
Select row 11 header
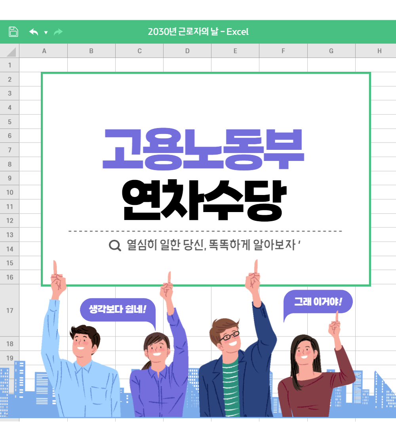pos(10,207)
